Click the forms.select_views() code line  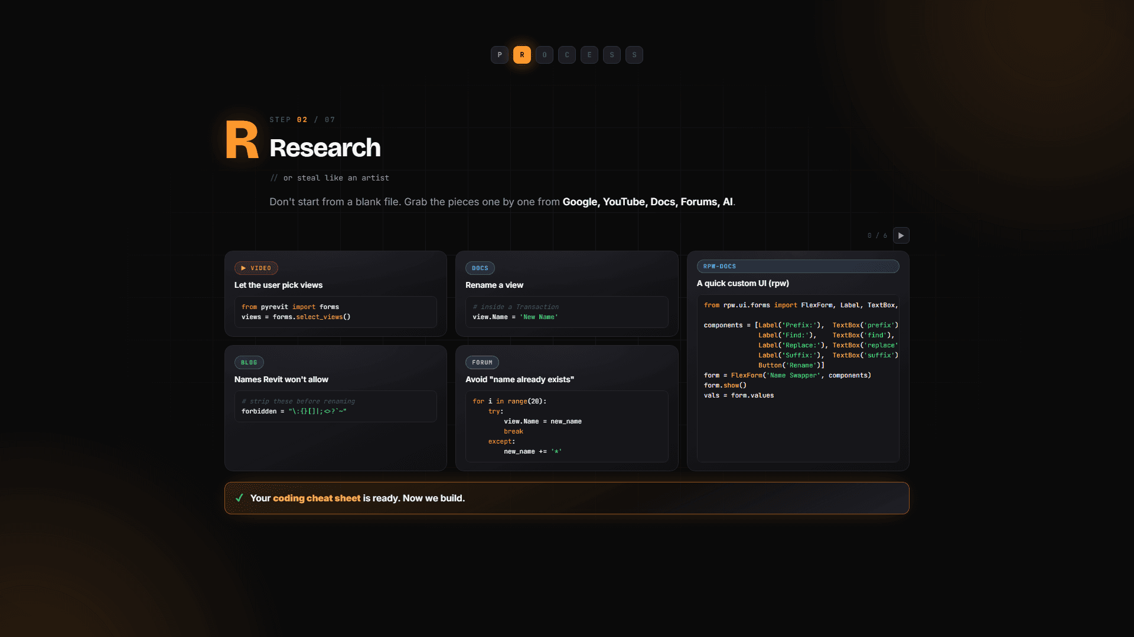296,317
